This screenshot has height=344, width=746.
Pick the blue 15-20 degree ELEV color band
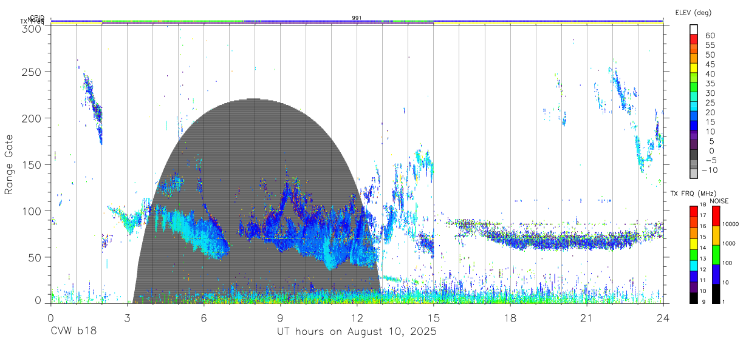(694, 116)
